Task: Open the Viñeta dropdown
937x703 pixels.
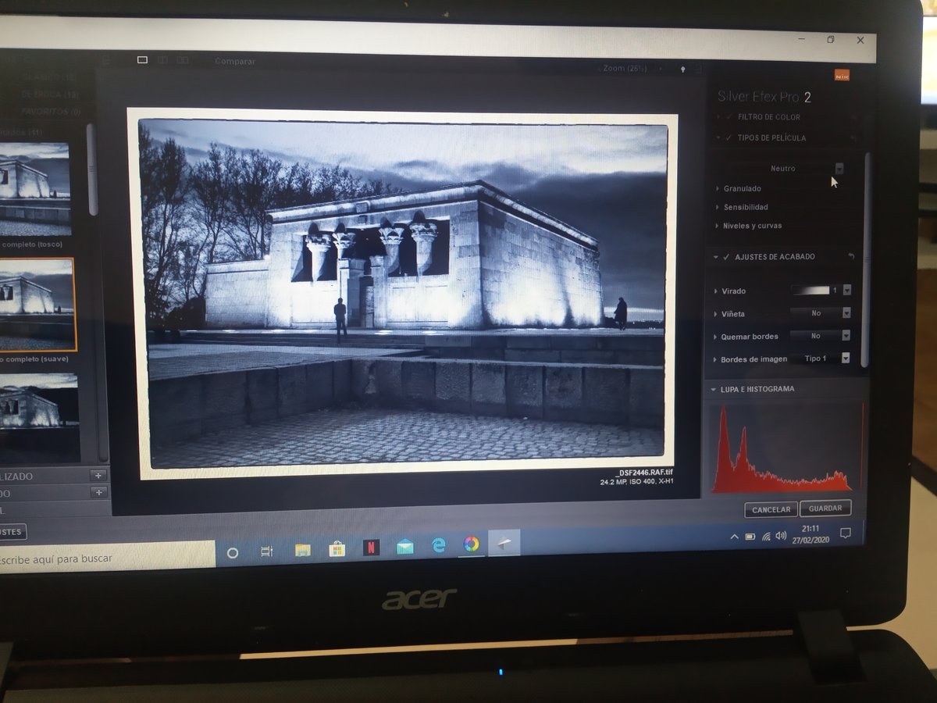Action: pos(846,313)
